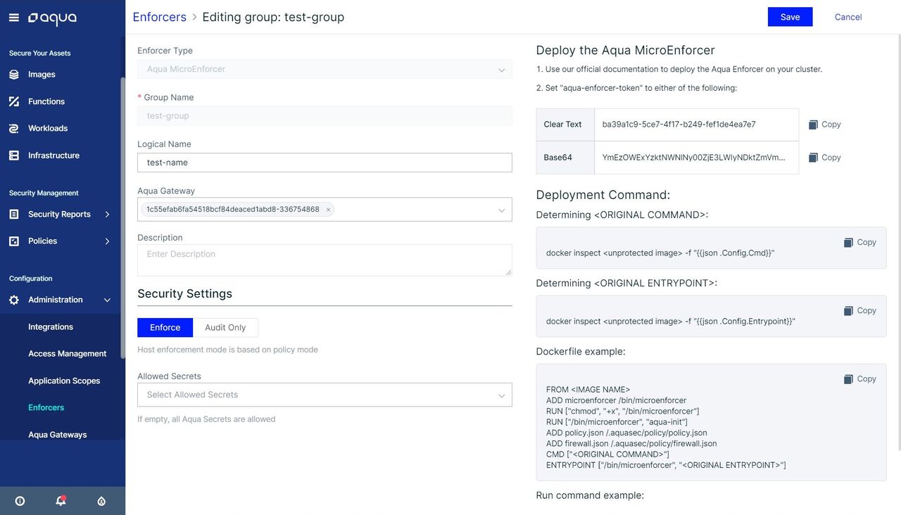Click the 'Security Settings' heading

click(x=184, y=294)
